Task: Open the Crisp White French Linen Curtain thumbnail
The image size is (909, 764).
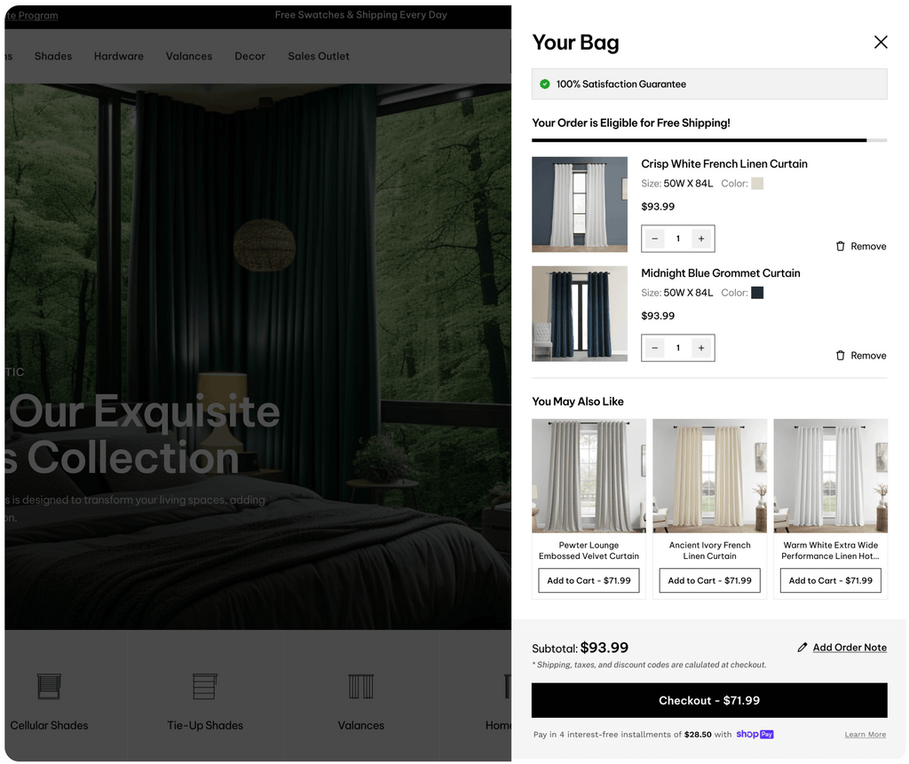Action: pos(579,204)
